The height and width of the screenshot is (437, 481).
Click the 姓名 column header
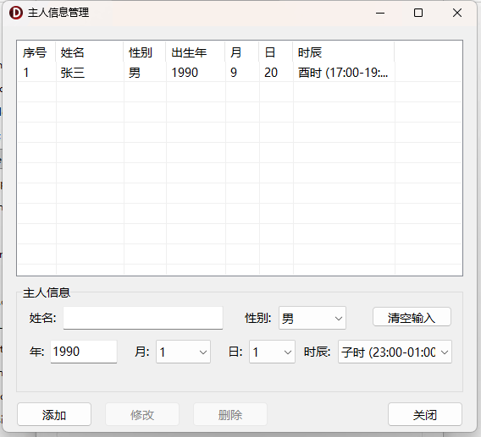[90, 52]
